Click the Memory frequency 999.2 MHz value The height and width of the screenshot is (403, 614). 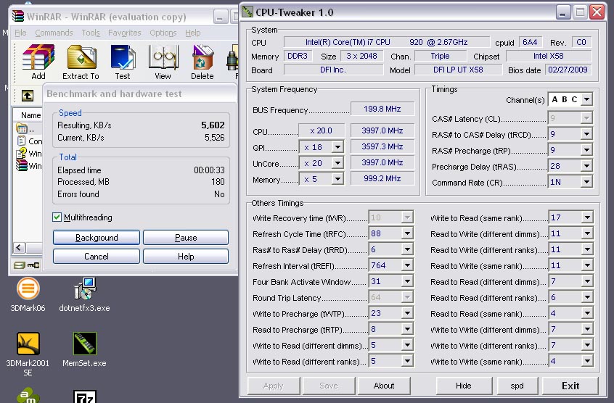(382, 178)
